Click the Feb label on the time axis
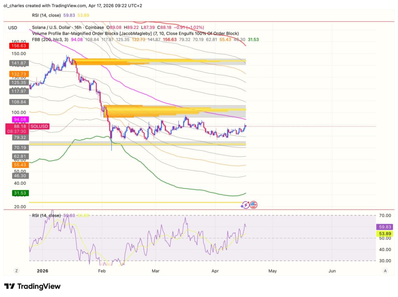This screenshot has height=297, width=398. (x=101, y=271)
